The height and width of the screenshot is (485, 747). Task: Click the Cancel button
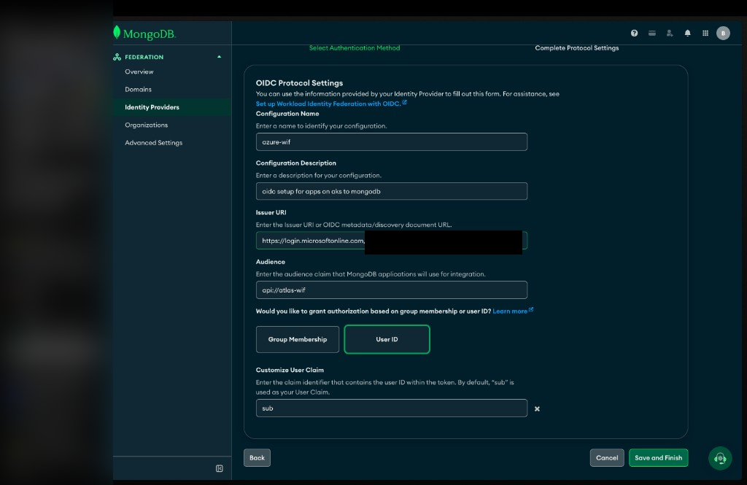pos(607,458)
